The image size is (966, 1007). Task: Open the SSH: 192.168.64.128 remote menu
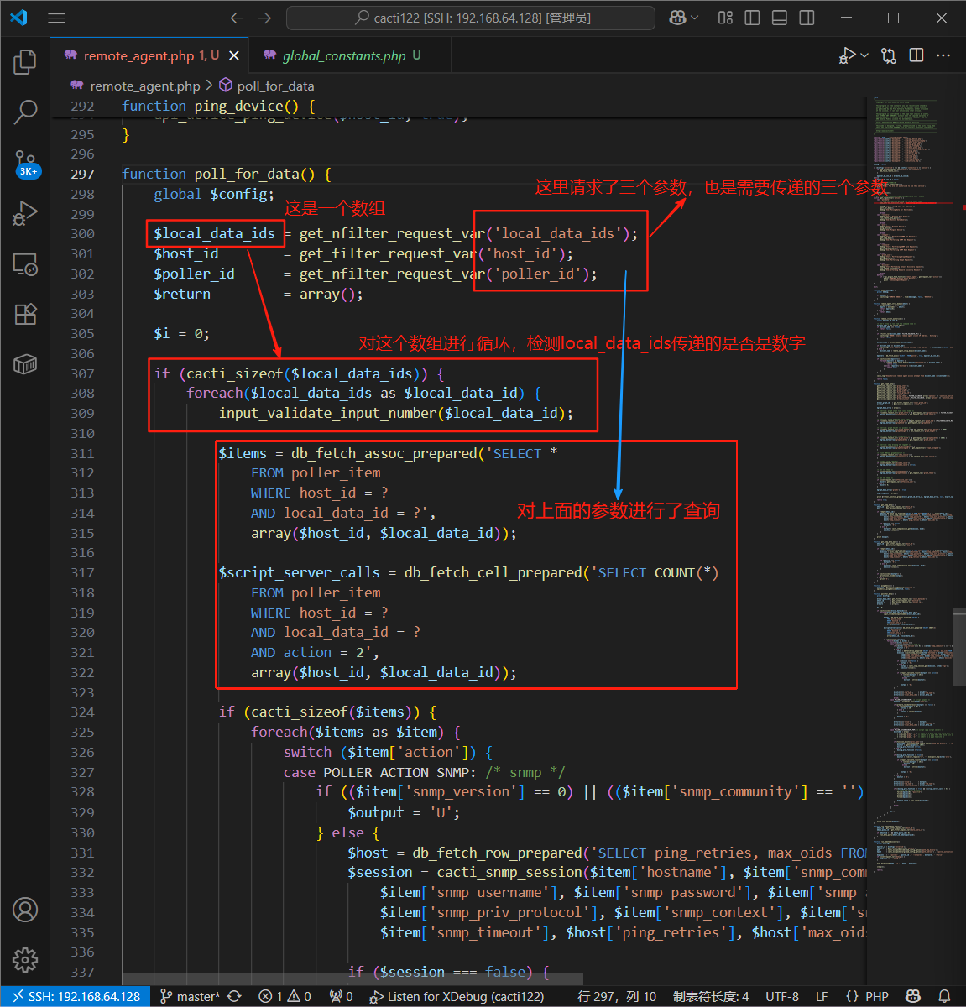(x=76, y=996)
